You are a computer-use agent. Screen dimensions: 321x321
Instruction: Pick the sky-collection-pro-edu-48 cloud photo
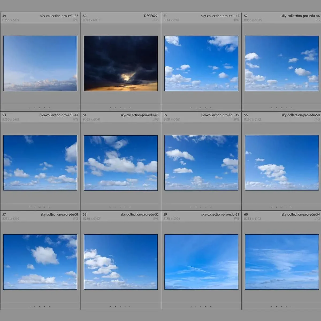[x=121, y=163]
